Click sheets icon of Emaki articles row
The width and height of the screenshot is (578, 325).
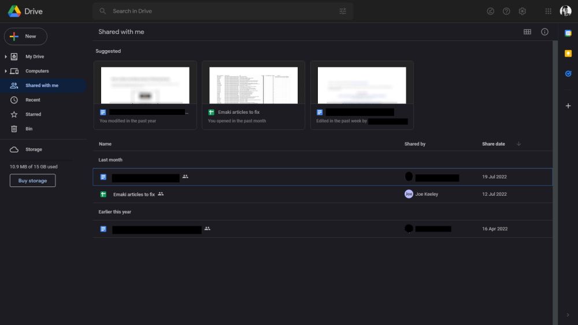[x=103, y=194]
